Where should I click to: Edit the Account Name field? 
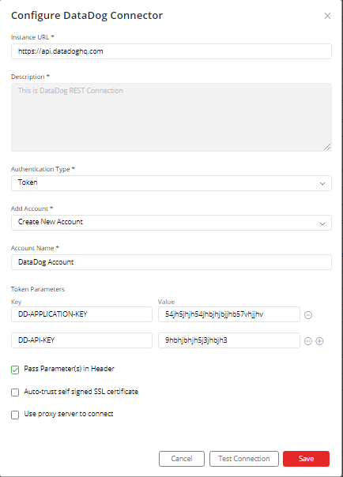pyautogui.click(x=171, y=262)
